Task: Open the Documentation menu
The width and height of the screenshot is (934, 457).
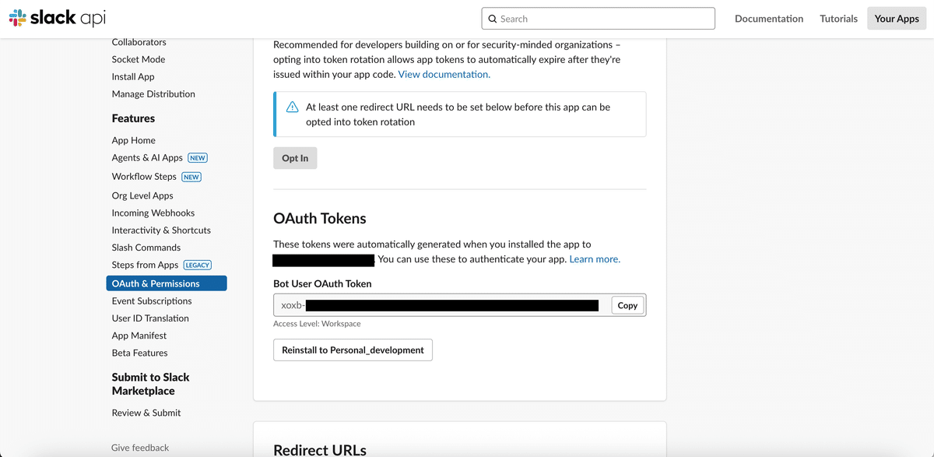Action: (769, 19)
